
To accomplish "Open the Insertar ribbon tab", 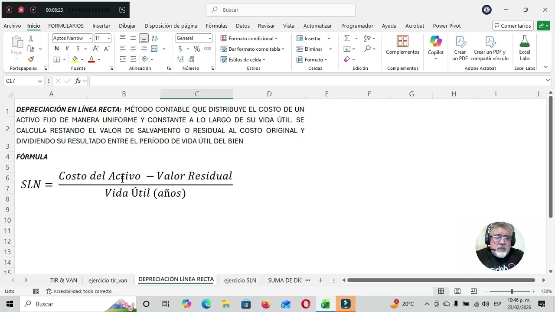I will (101, 26).
